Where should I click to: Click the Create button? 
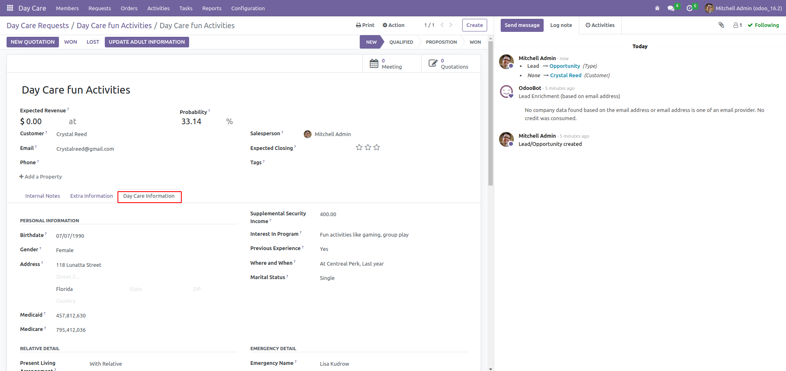point(474,25)
